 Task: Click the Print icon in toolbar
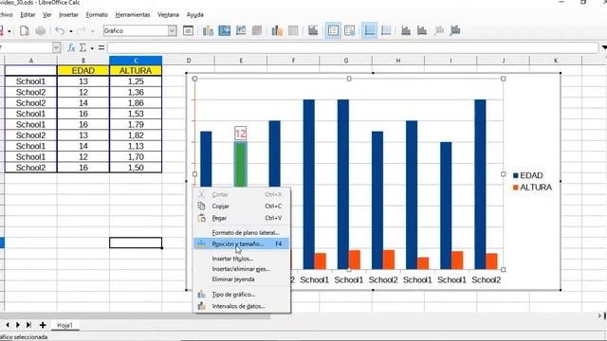click(x=40, y=30)
